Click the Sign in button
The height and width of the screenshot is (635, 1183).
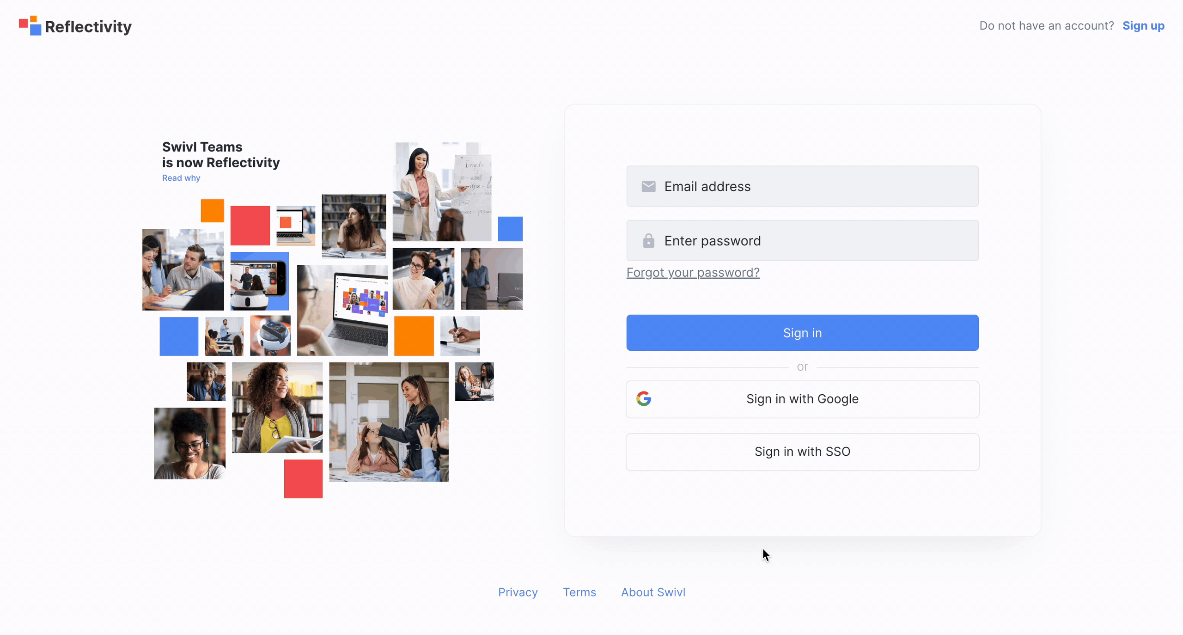coord(803,332)
